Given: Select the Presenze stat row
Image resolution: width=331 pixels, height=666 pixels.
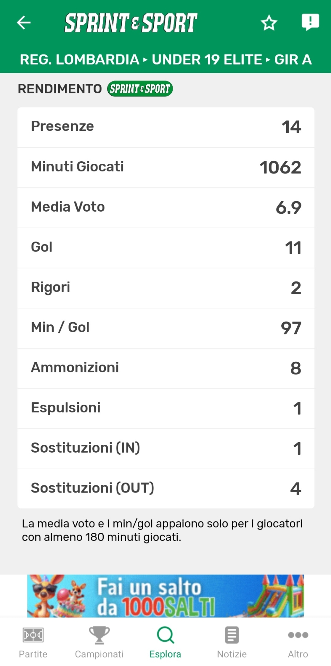Looking at the screenshot, I should 166,127.
